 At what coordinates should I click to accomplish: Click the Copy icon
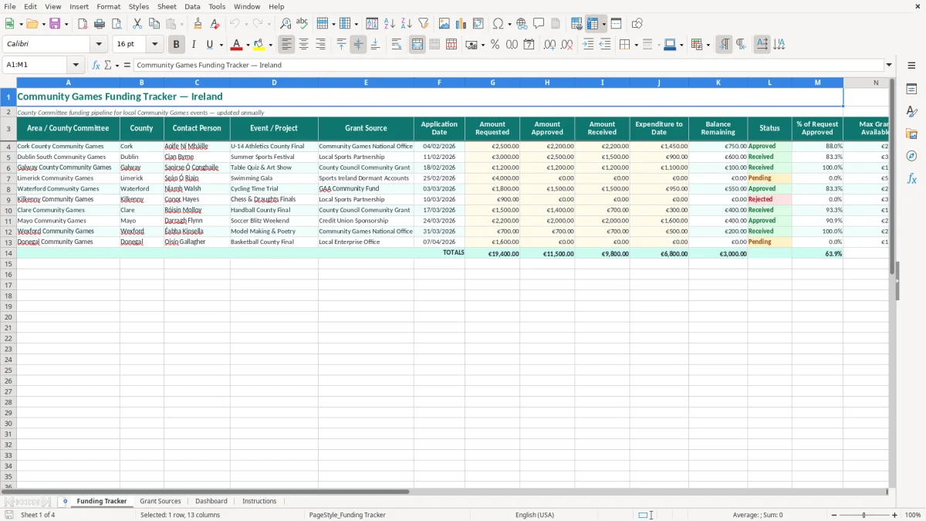[x=154, y=24]
